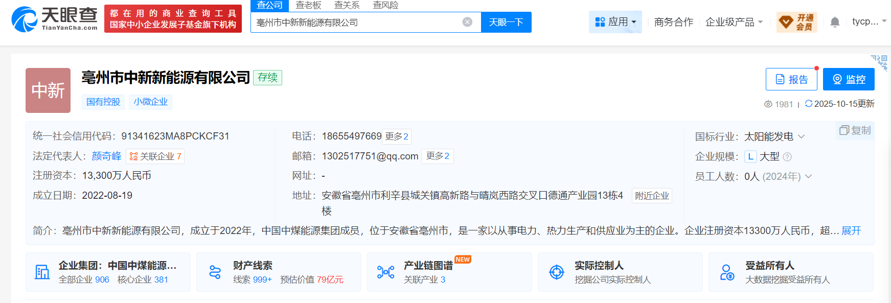The width and height of the screenshot is (891, 303).
Task: Click the credit code 91341623MA8PCKCF31
Action: (175, 136)
